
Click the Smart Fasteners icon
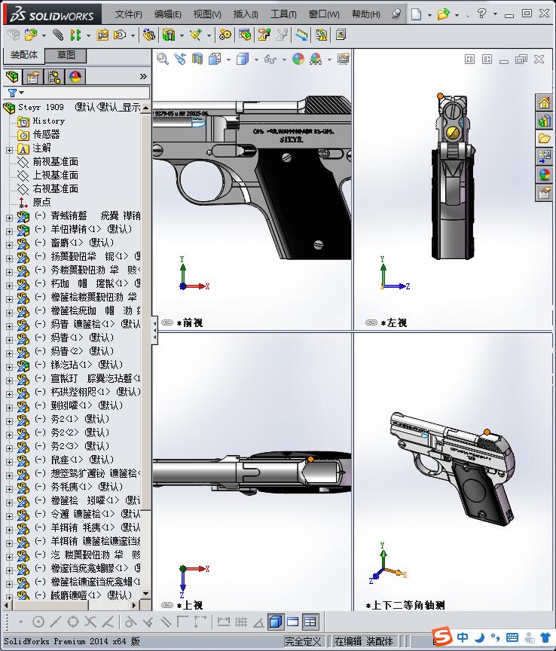pos(102,35)
